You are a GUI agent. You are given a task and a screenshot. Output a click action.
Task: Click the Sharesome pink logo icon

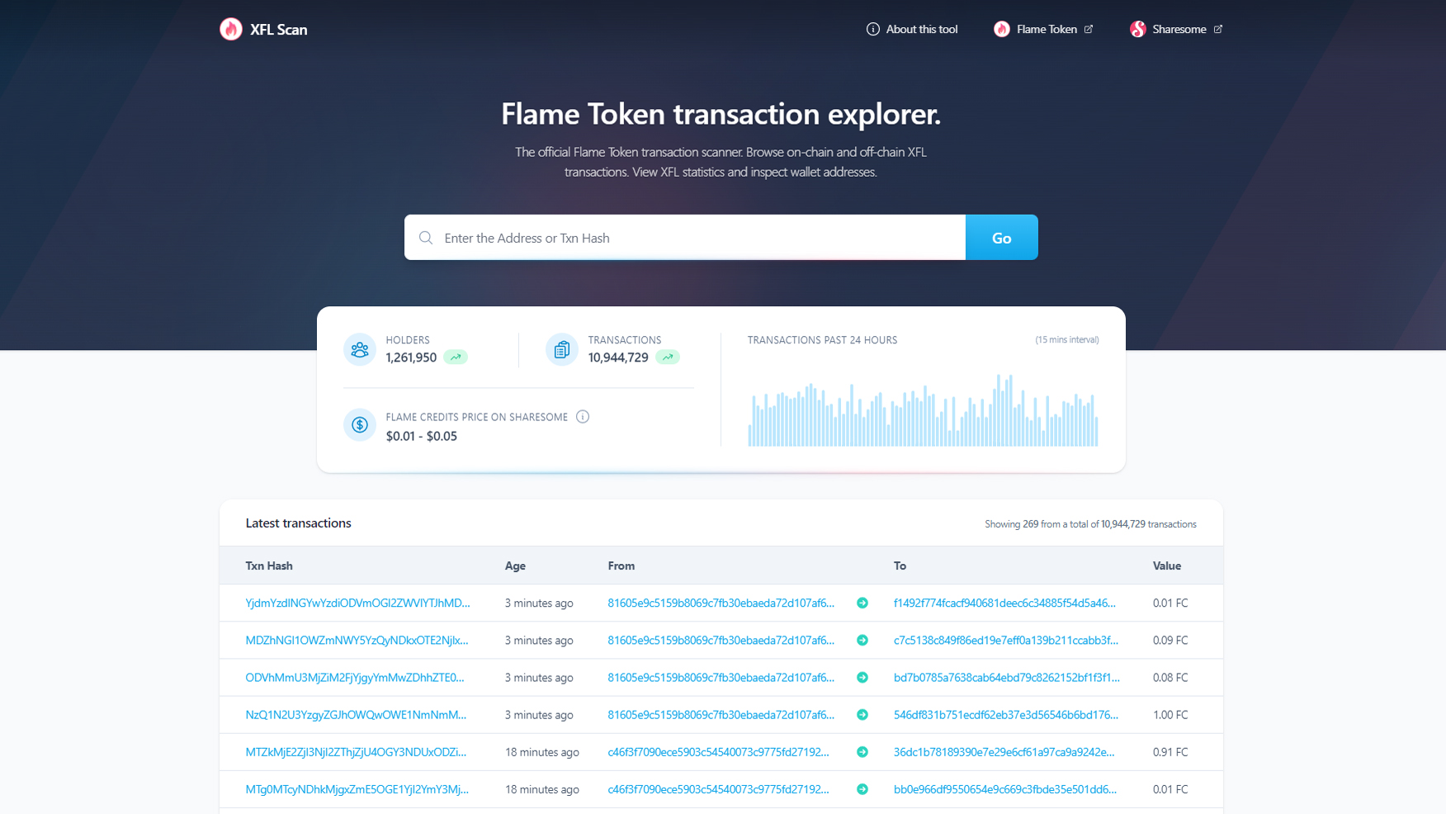coord(1138,29)
